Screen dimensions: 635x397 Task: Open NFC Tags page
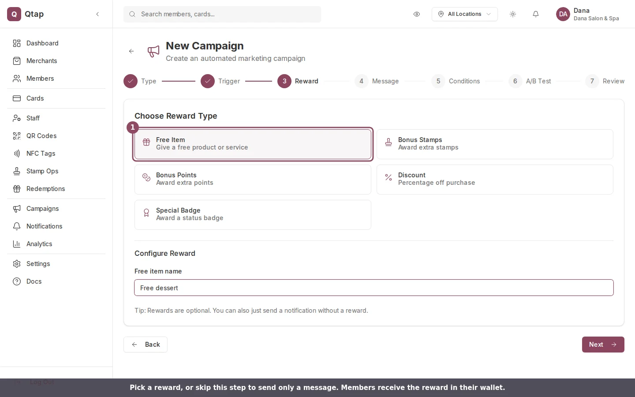point(56,154)
